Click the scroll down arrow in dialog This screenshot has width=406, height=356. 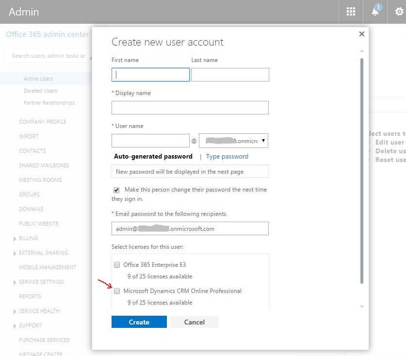coord(361,307)
